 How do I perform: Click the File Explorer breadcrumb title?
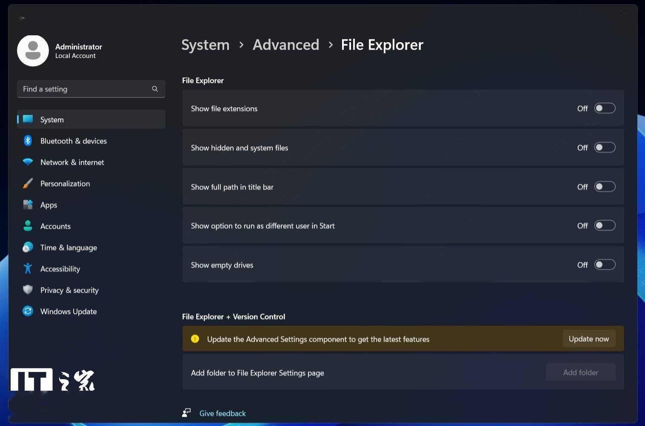[382, 45]
